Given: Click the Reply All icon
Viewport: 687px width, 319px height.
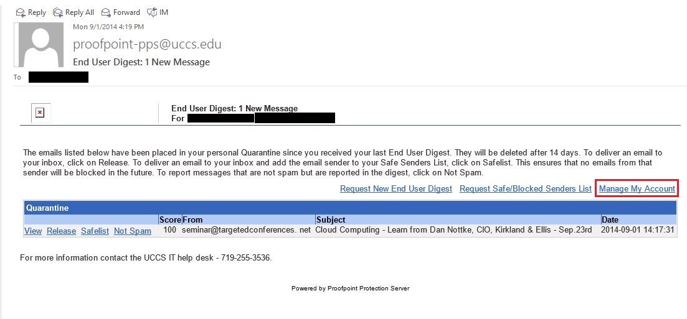Looking at the screenshot, I should click(58, 12).
